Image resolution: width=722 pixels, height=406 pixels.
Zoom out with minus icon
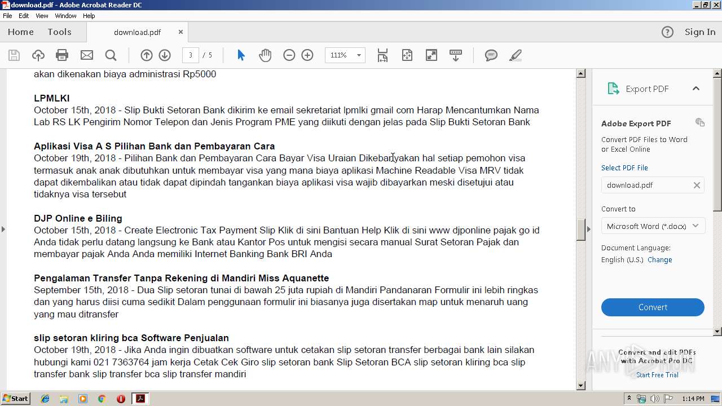(289, 55)
